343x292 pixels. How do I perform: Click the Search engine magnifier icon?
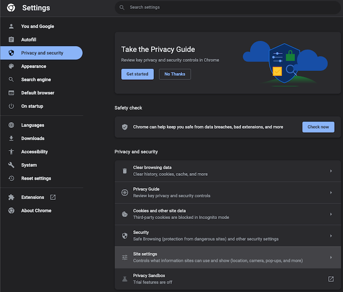pos(11,79)
